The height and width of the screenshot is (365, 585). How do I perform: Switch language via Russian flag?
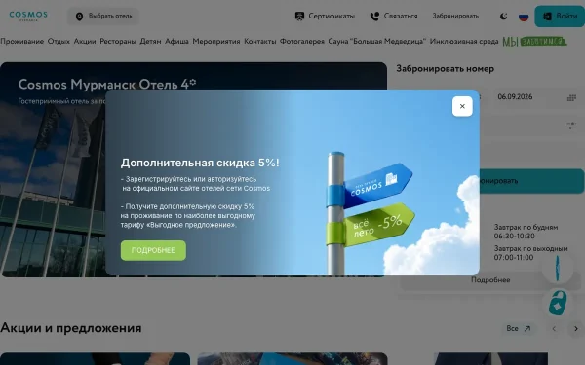[x=524, y=17]
